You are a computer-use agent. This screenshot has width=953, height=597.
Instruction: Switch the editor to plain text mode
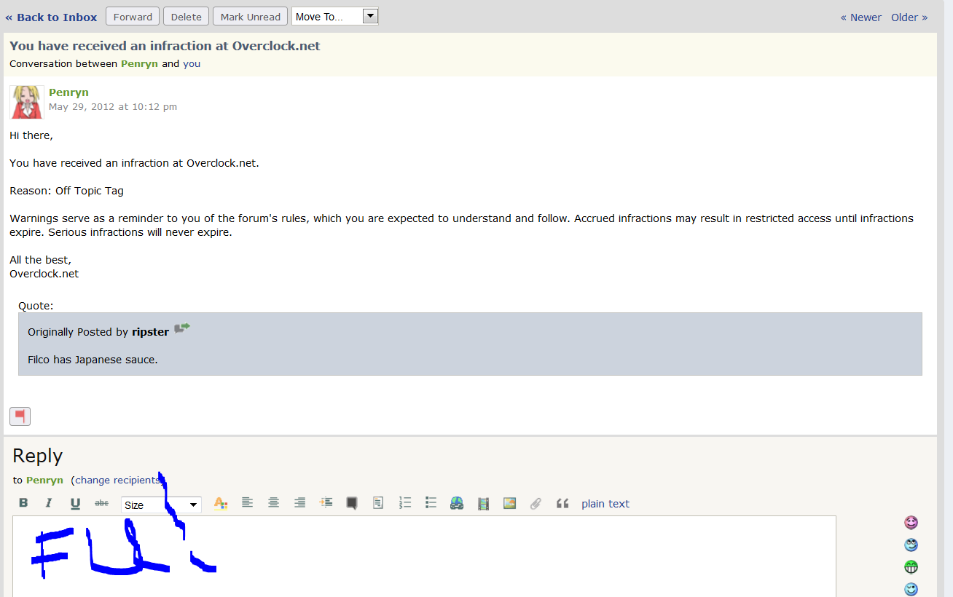coord(605,503)
